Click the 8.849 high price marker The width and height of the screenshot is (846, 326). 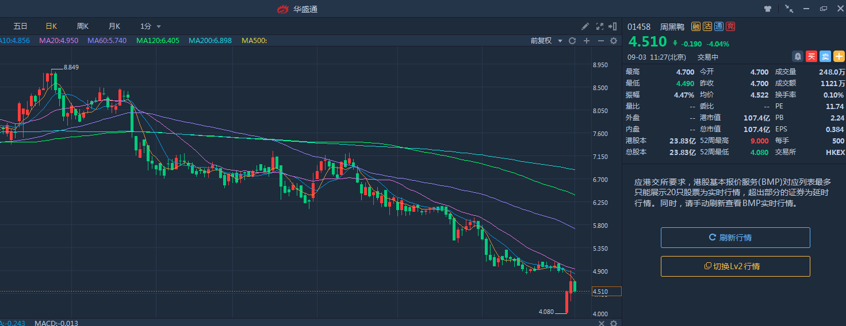point(71,67)
